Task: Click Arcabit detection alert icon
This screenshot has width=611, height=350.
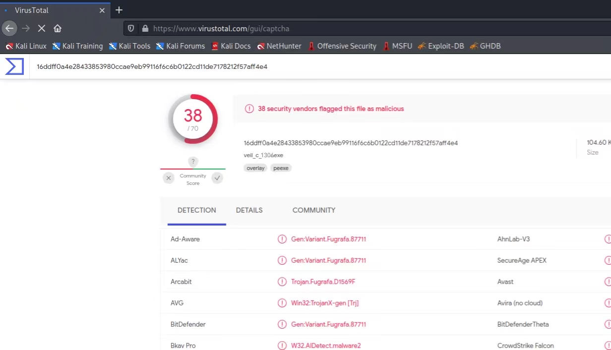Action: click(282, 282)
